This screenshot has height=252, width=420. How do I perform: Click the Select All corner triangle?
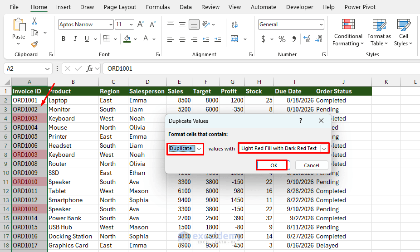click(7, 82)
